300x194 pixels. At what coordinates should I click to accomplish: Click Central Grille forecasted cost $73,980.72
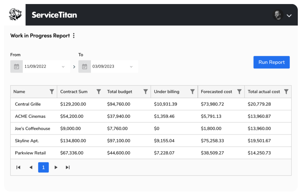click(x=212, y=104)
